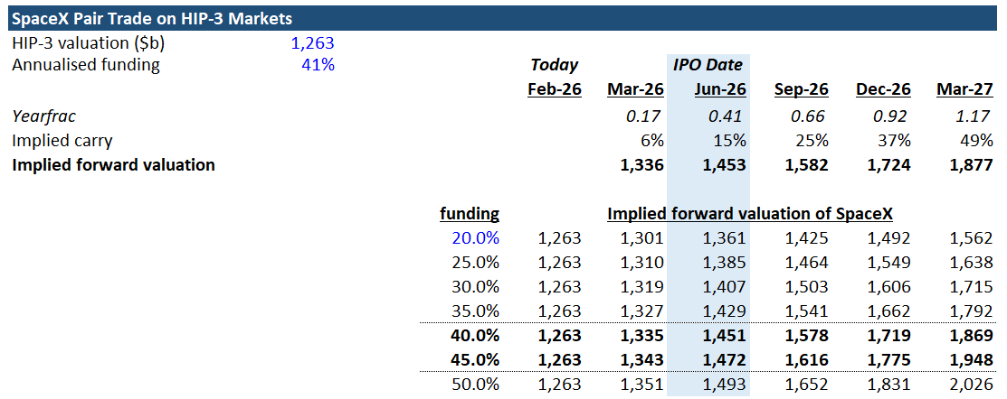The height and width of the screenshot is (399, 1007).
Task: Select the 1,948 cell in the 45.0% row
Action: (971, 360)
